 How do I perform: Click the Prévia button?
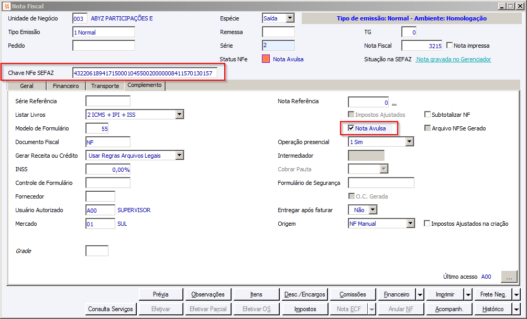(161, 294)
